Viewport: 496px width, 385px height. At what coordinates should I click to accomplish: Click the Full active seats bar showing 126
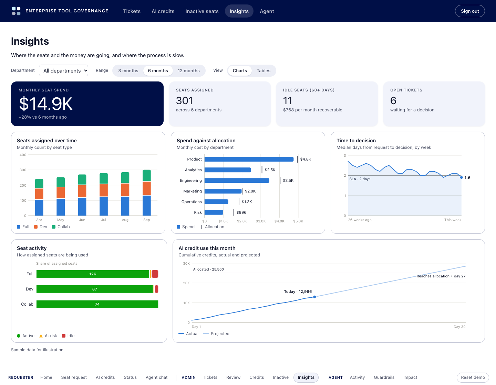tap(93, 274)
